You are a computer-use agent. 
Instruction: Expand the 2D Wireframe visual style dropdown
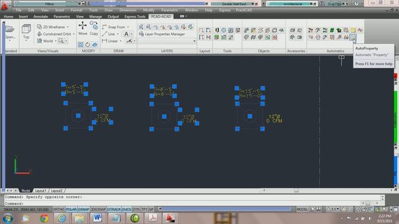click(x=68, y=27)
